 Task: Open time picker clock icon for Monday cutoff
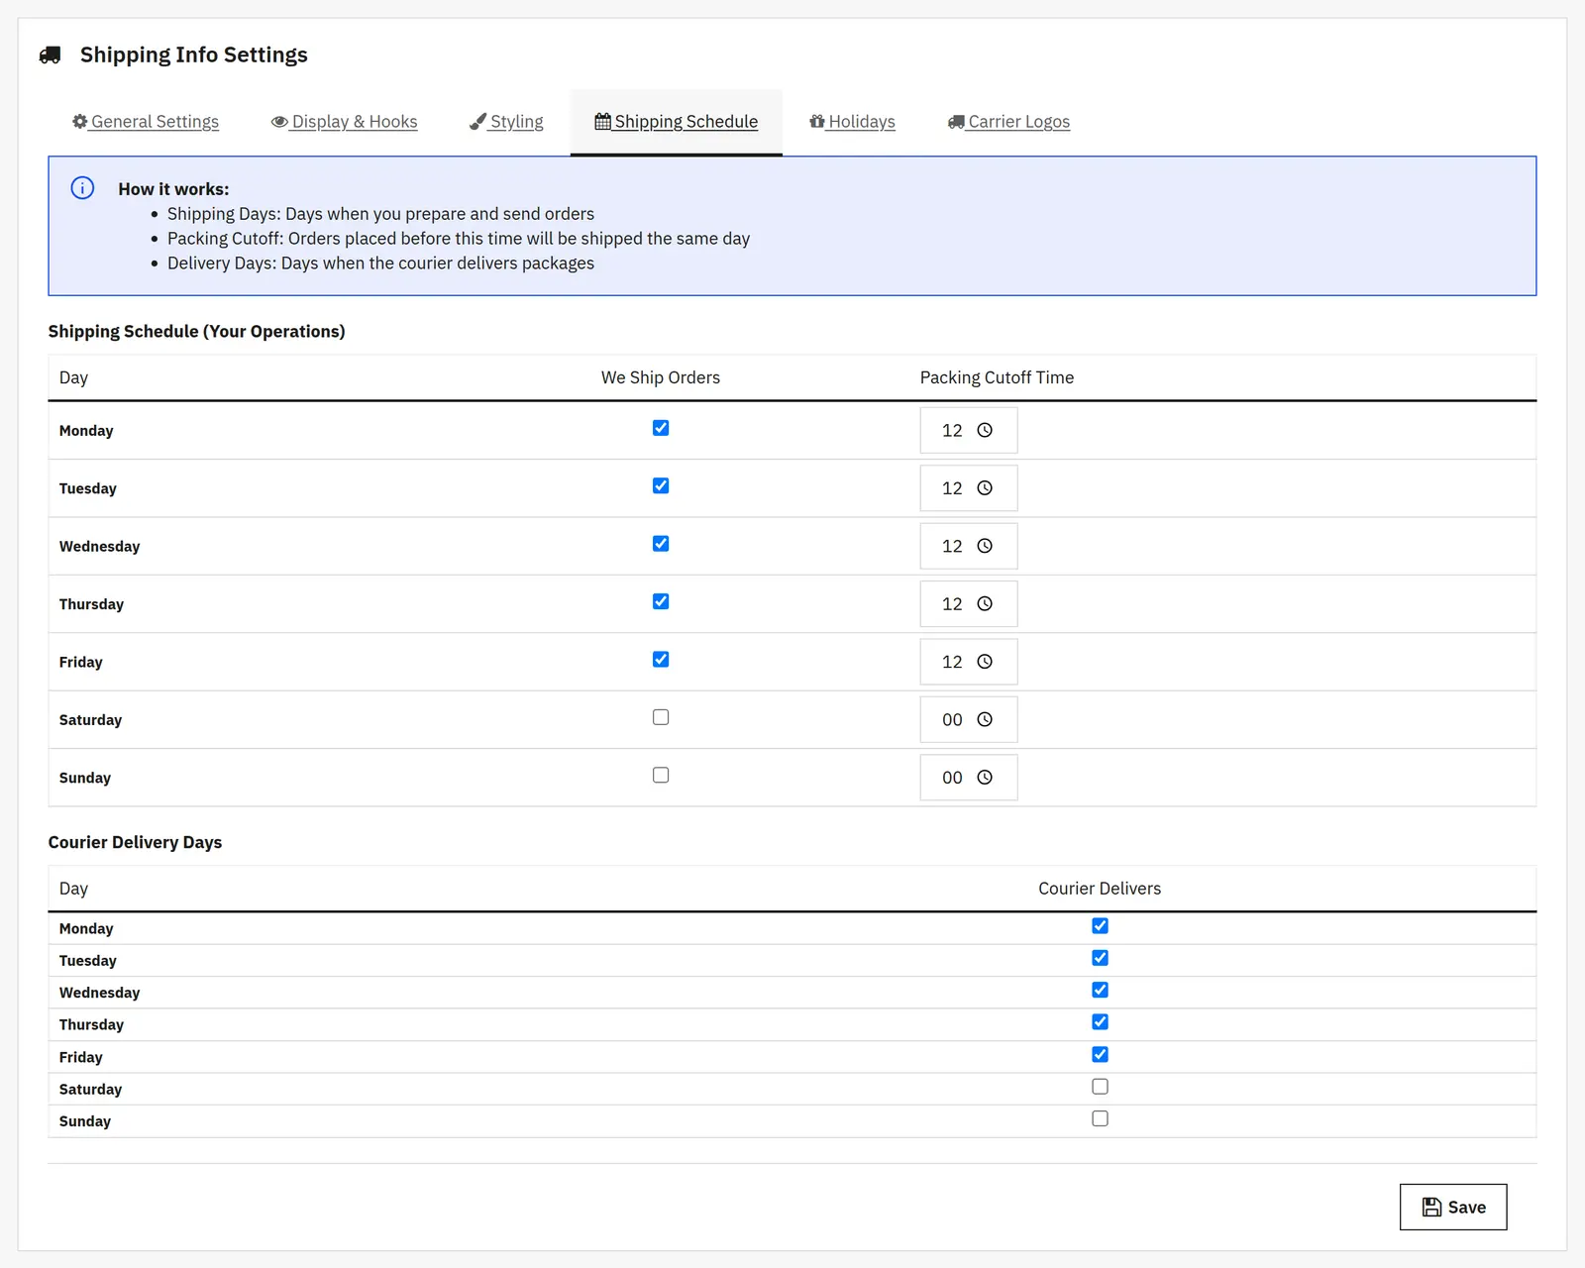click(x=985, y=430)
